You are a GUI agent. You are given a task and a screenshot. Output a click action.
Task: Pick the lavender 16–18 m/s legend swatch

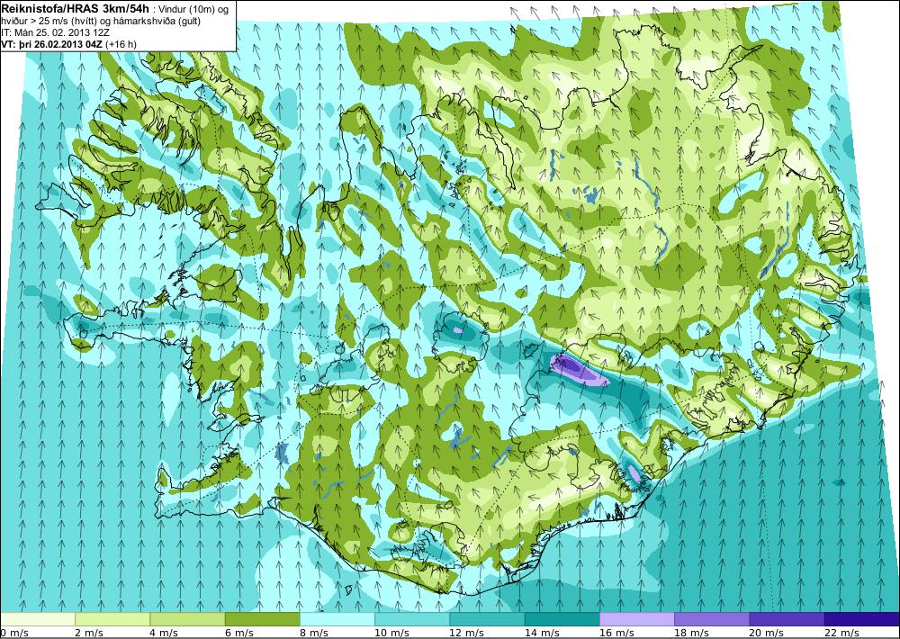pyautogui.click(x=637, y=619)
